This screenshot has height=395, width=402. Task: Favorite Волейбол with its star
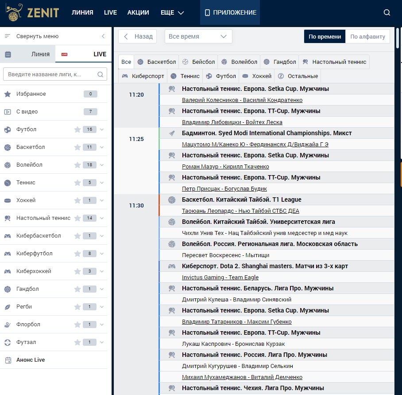(77, 165)
